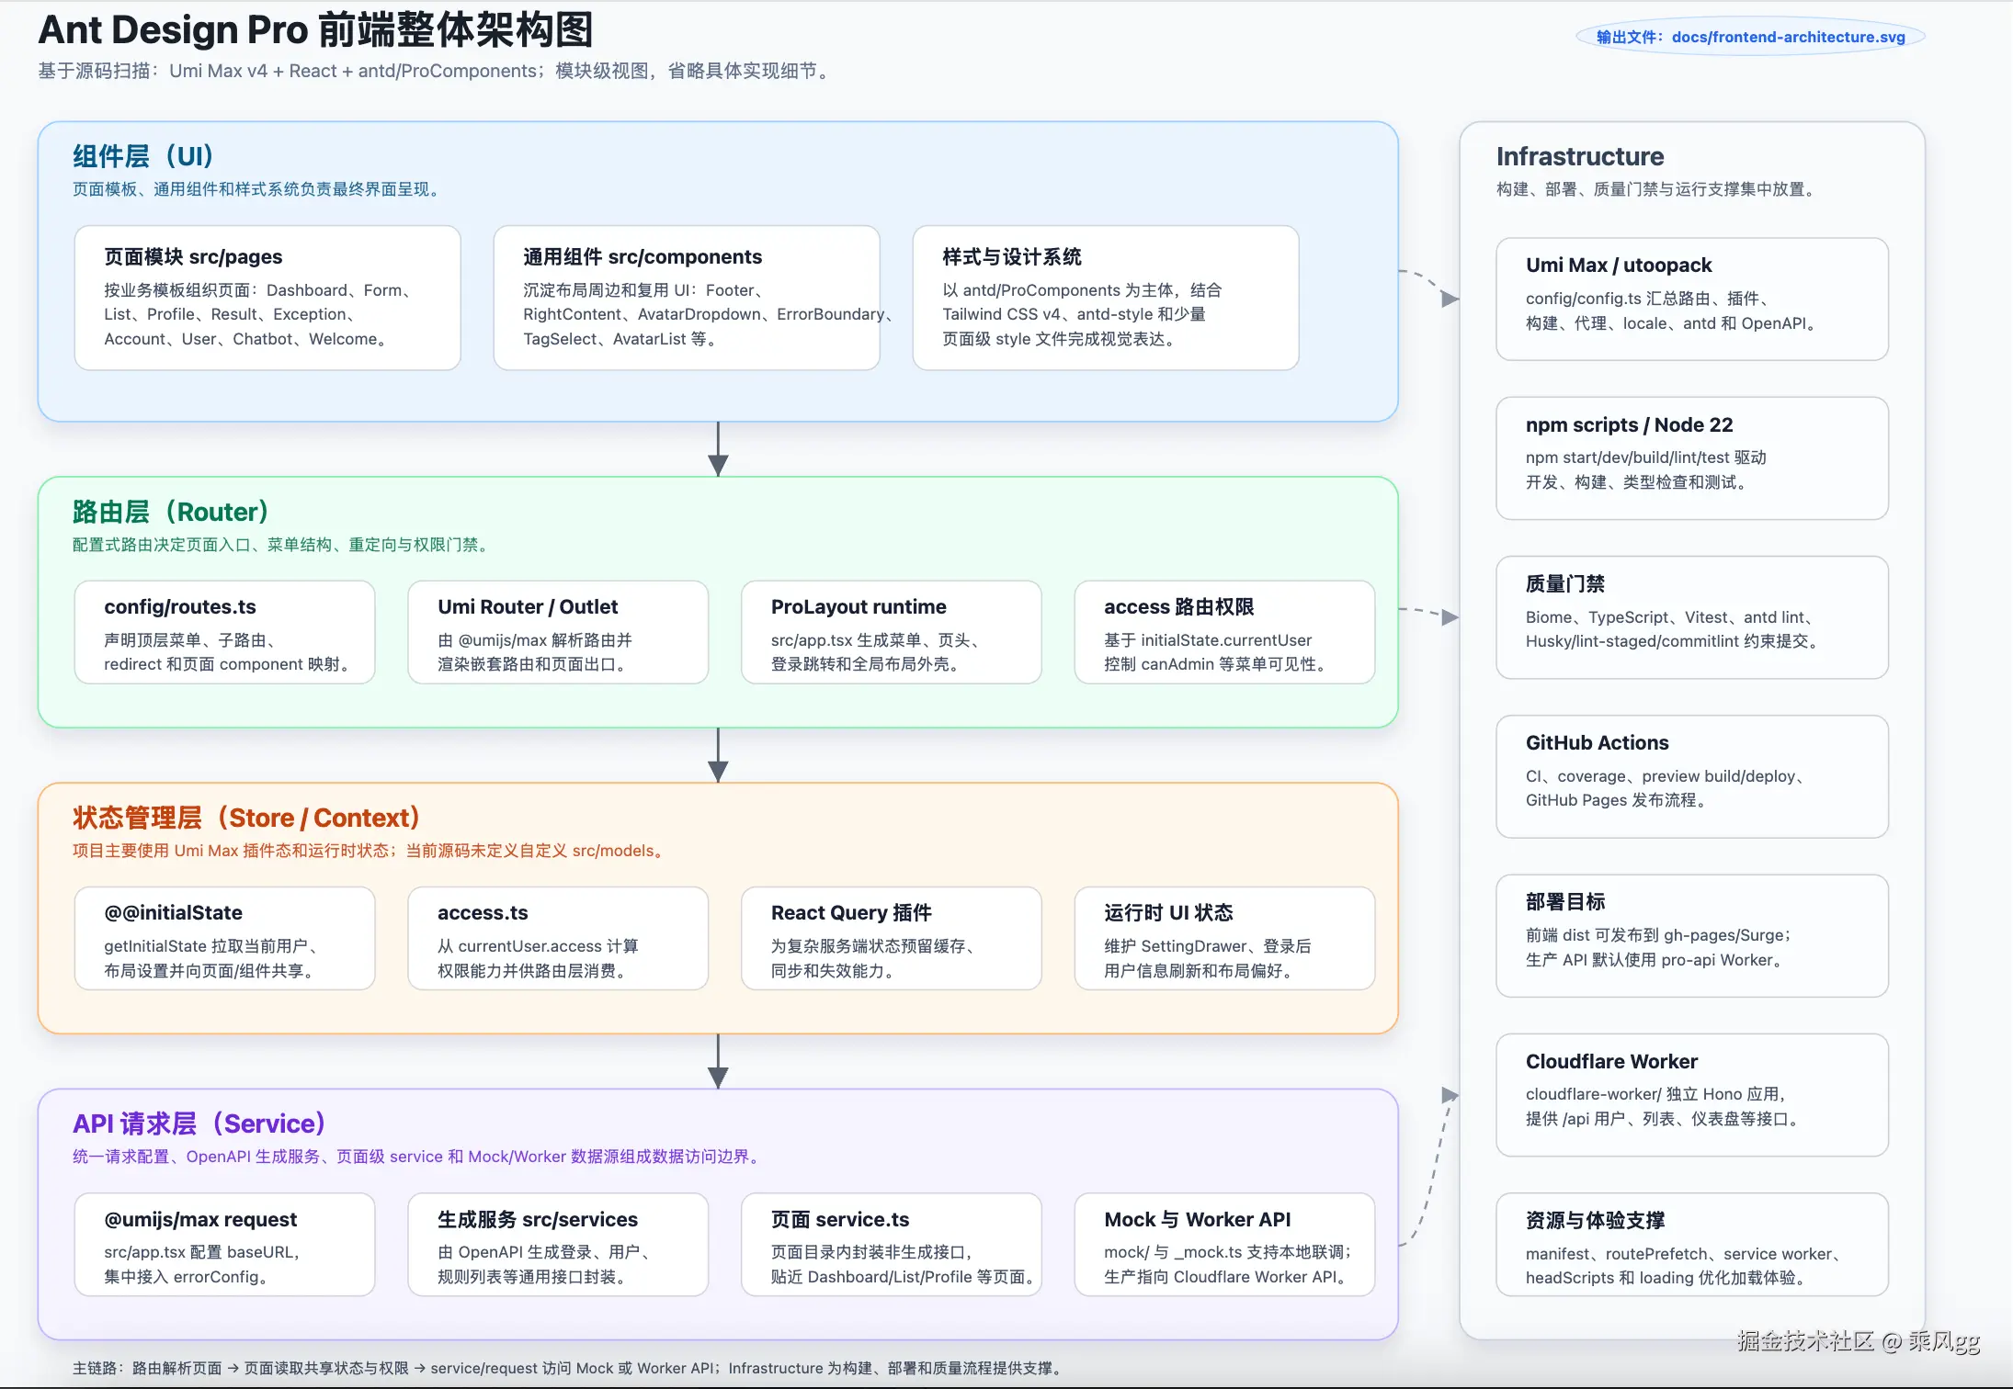Click the text 集中接入 errorConfig

click(187, 1277)
